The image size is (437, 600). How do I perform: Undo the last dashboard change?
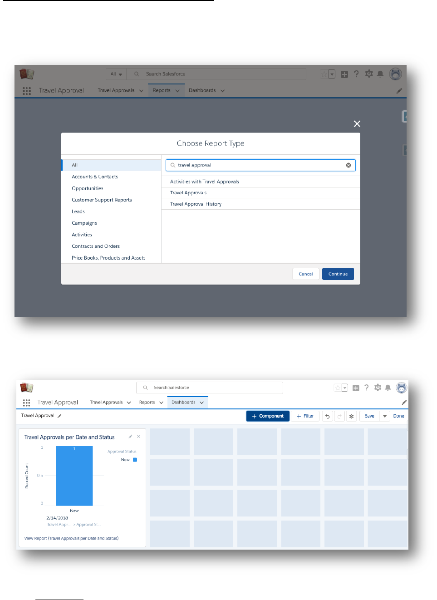(x=327, y=416)
